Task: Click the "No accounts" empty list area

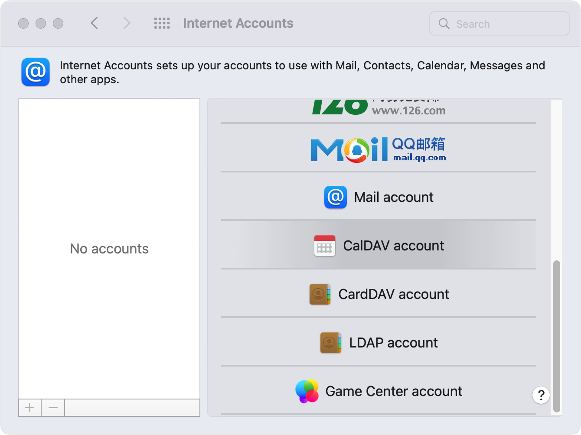Action: coord(109,249)
